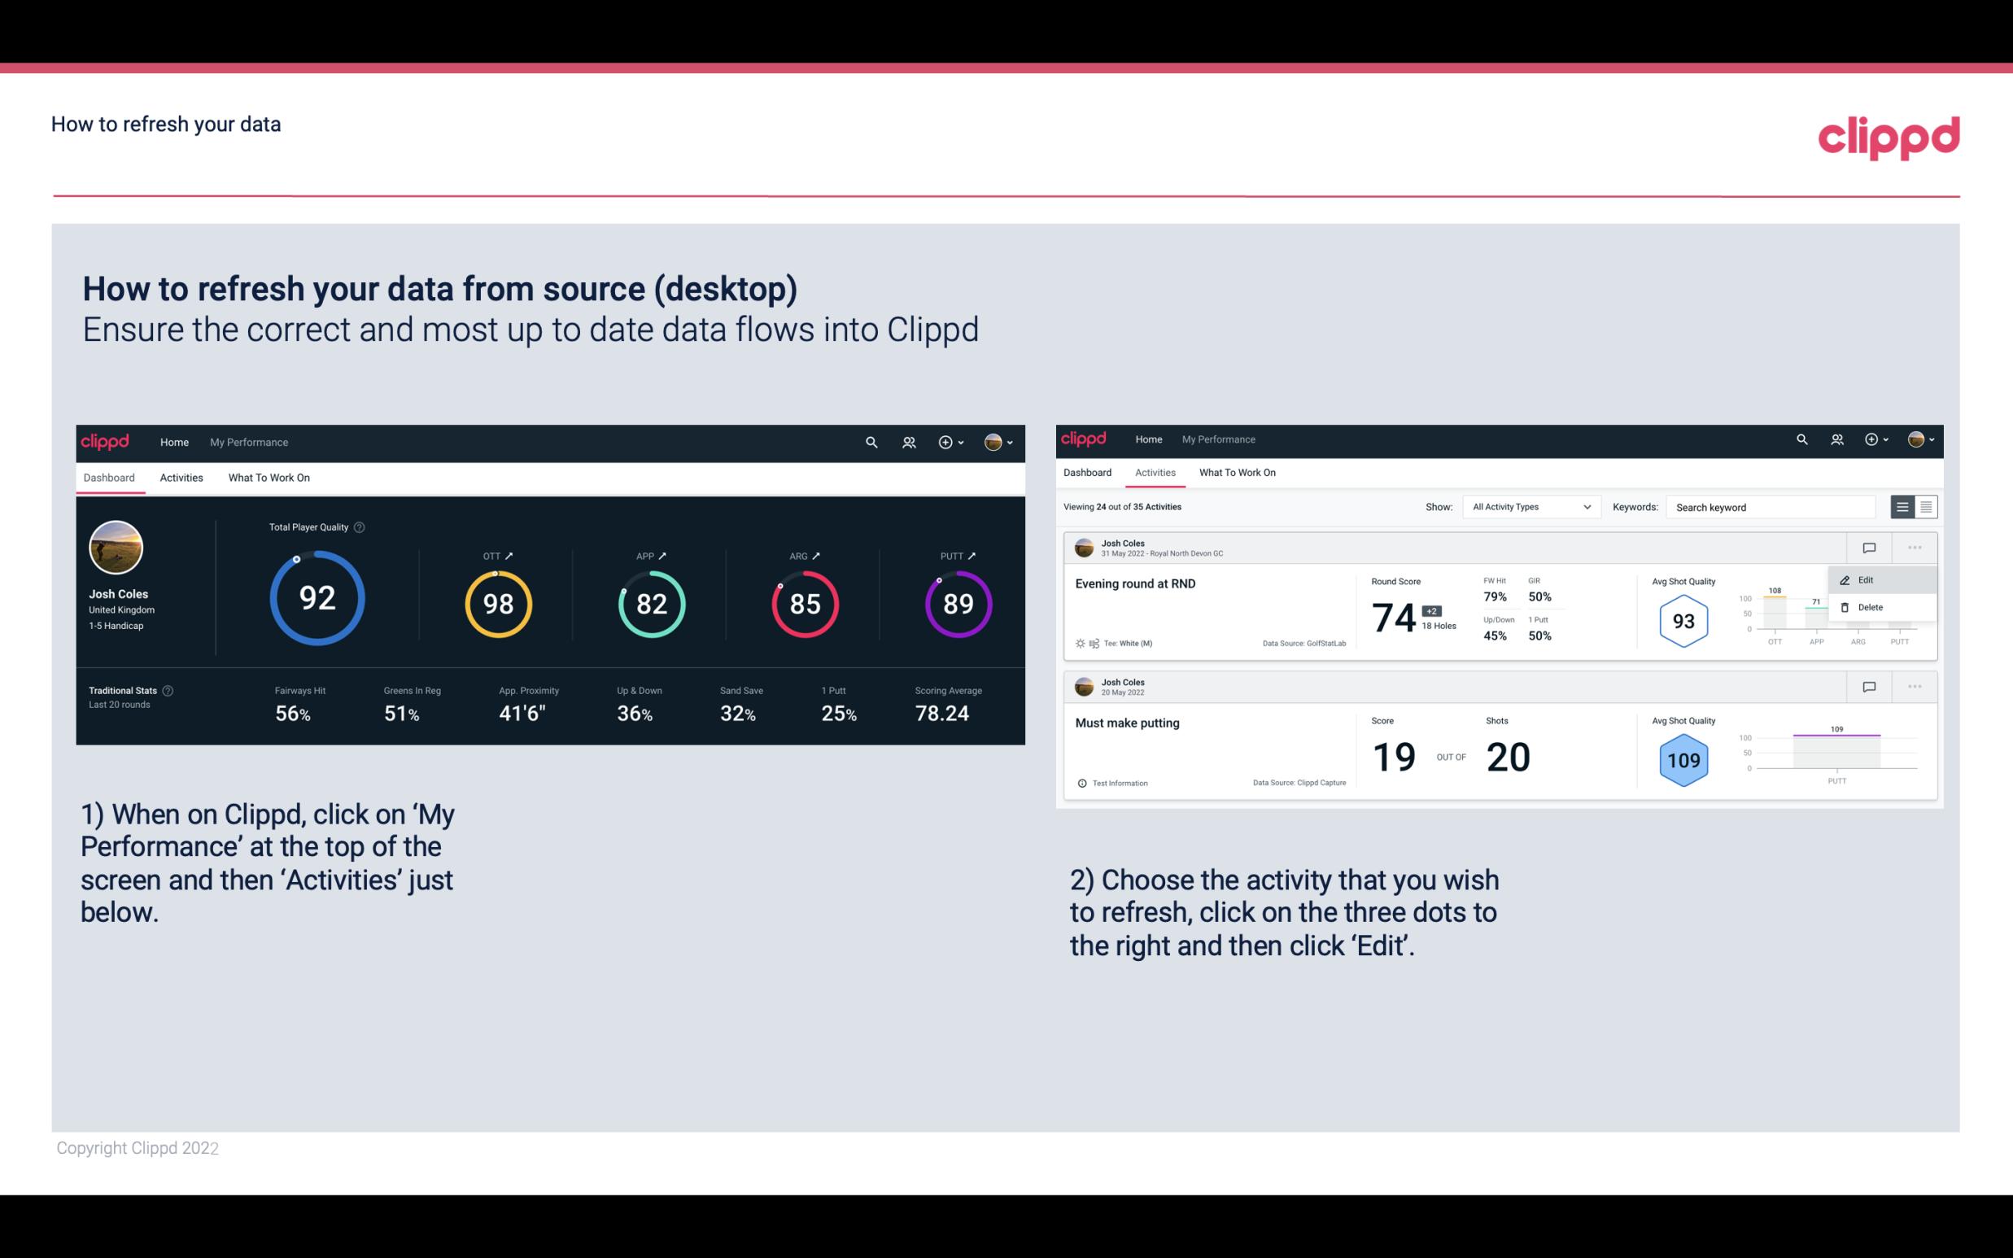This screenshot has width=2013, height=1258.
Task: Click Delete on the Evening round activity
Action: [x=1871, y=607]
